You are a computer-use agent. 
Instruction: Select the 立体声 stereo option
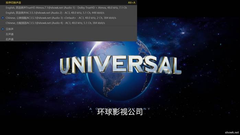click(68, 29)
